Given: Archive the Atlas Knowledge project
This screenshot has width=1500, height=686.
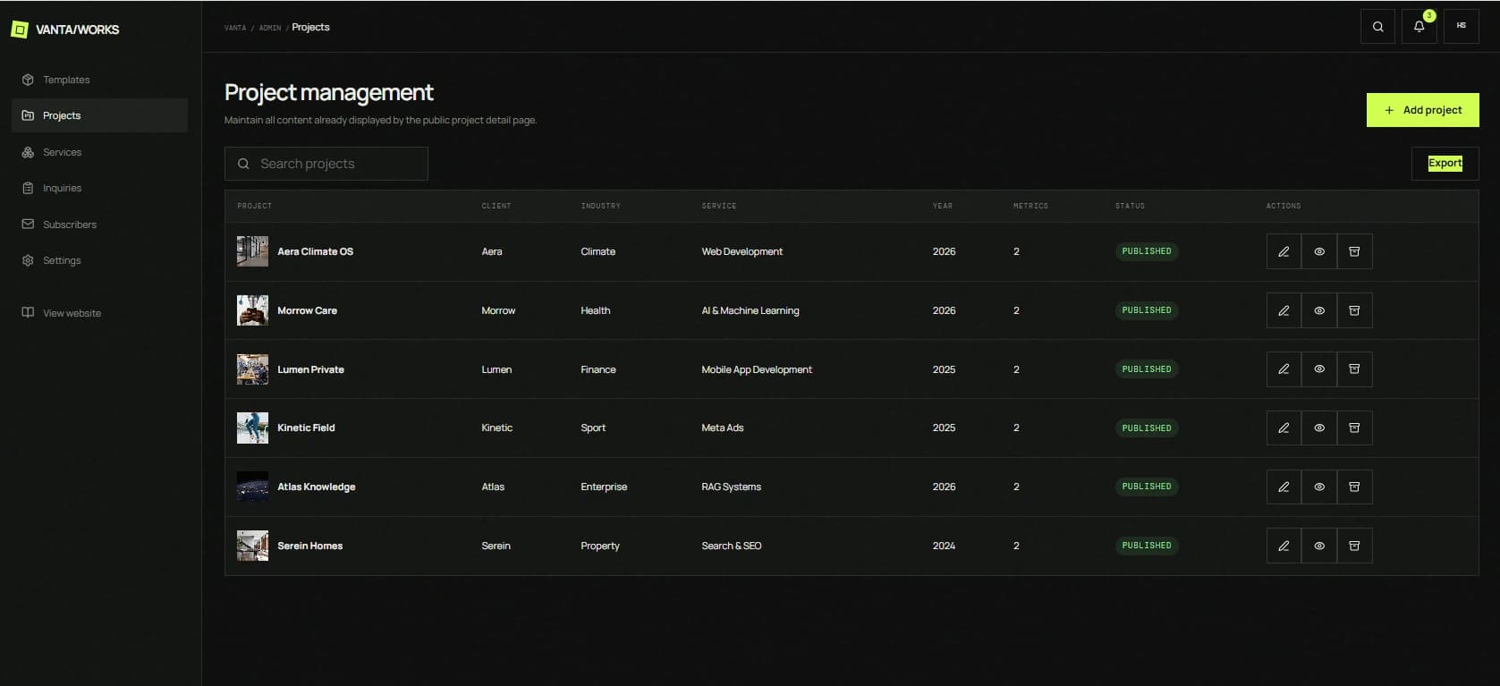Looking at the screenshot, I should pos(1354,487).
